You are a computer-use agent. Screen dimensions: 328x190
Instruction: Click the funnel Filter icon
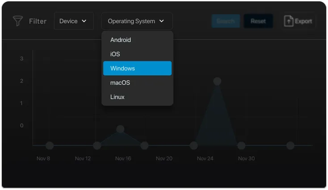[x=18, y=21]
